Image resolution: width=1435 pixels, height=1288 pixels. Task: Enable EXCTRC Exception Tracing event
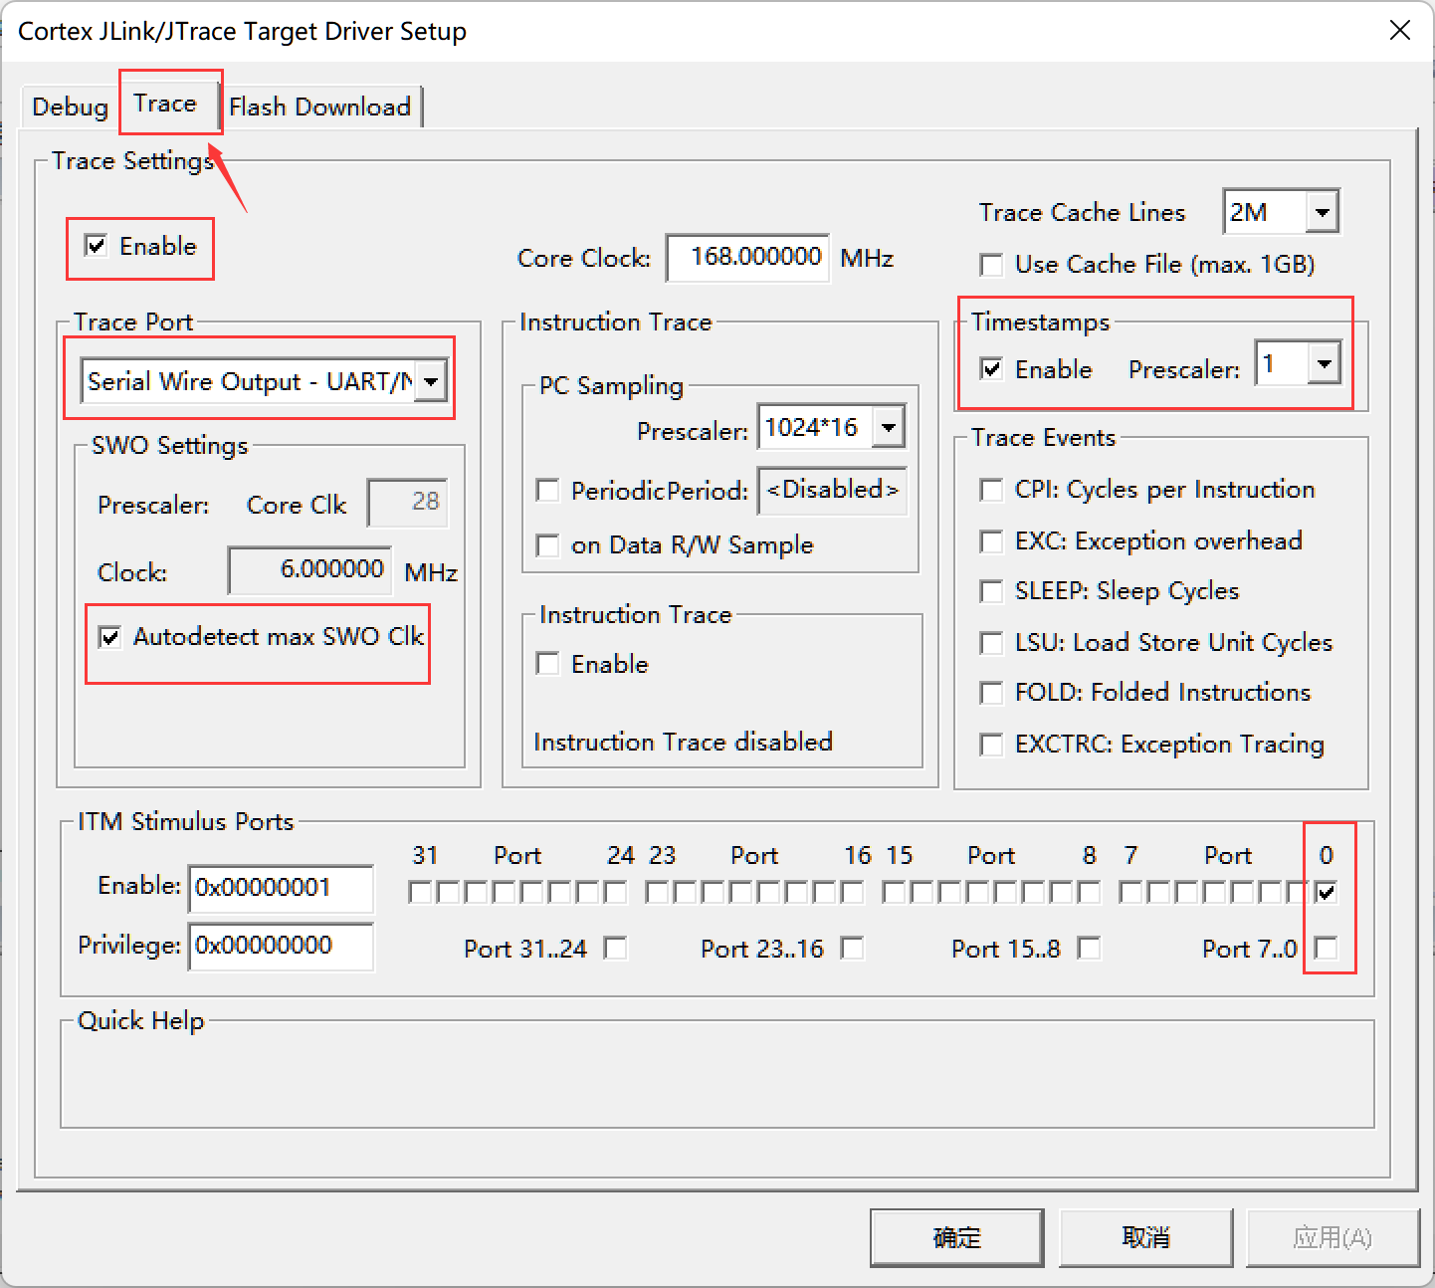[x=991, y=745]
